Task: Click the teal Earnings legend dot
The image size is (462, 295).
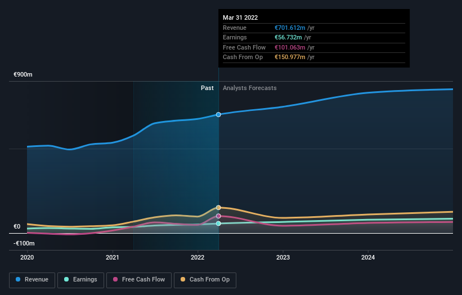Action: point(66,279)
